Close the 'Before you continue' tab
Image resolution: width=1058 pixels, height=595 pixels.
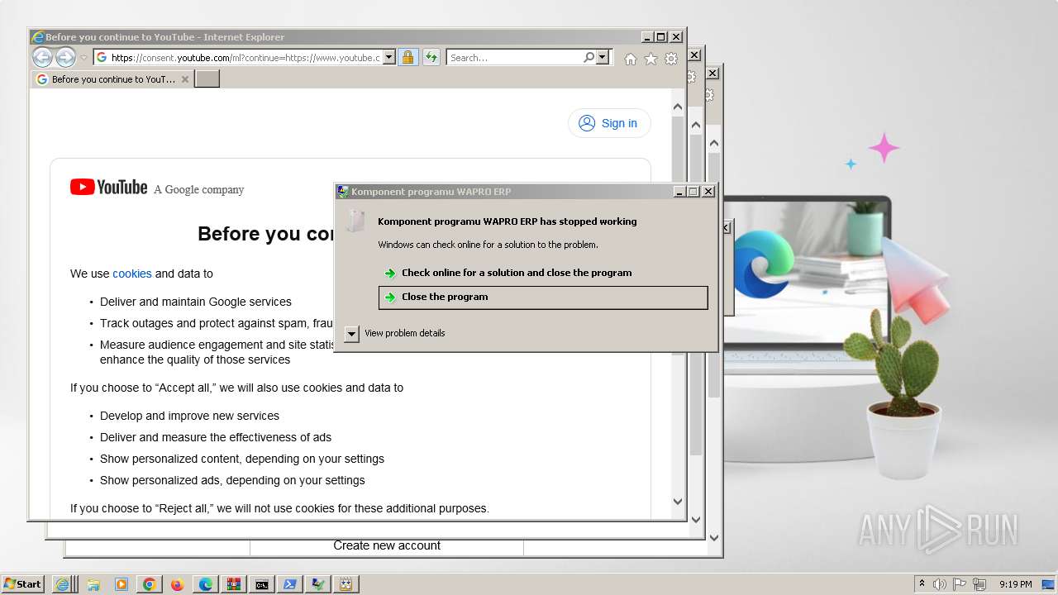click(185, 79)
